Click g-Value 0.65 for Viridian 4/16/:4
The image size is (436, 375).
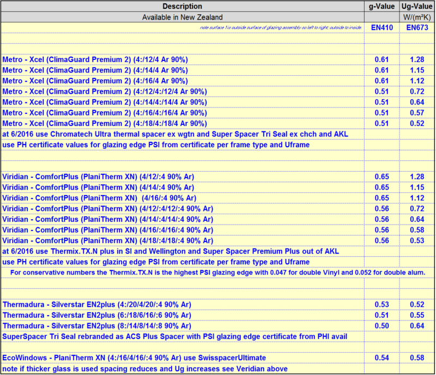(381, 198)
